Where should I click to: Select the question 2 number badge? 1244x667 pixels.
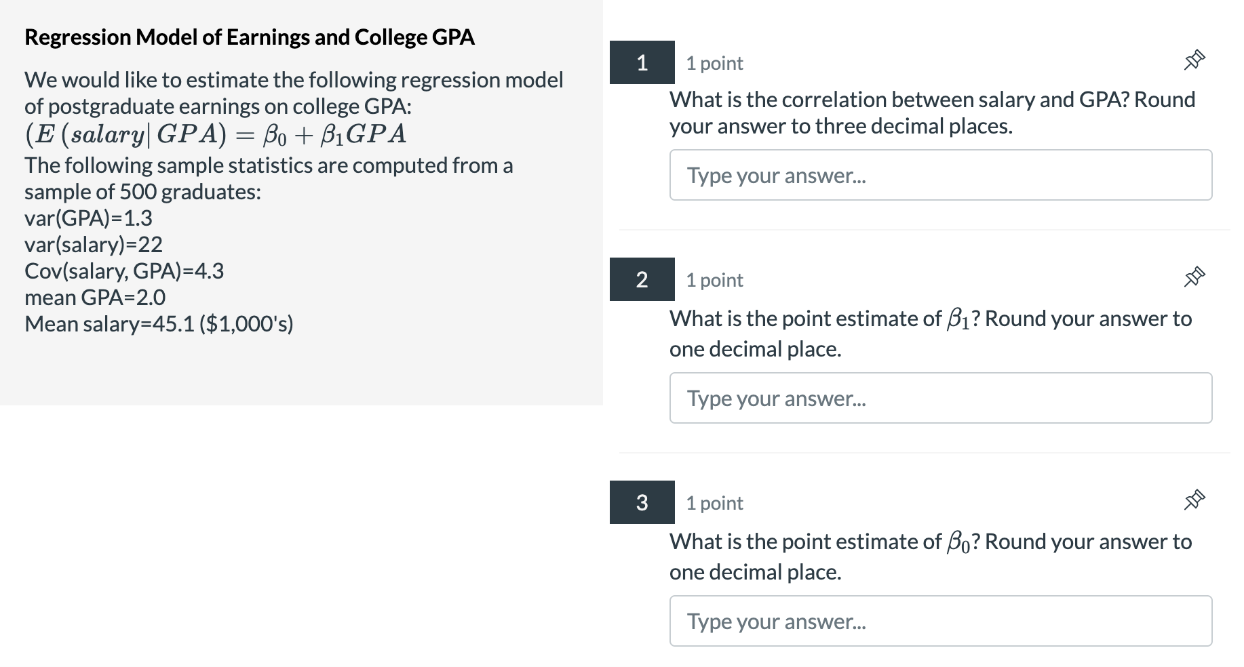coord(642,280)
